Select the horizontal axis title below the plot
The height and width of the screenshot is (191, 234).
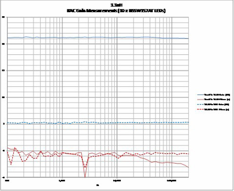click(x=97, y=185)
